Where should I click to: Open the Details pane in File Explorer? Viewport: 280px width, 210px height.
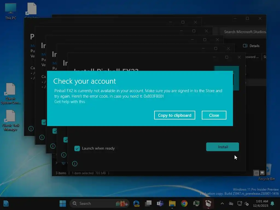click(251, 46)
